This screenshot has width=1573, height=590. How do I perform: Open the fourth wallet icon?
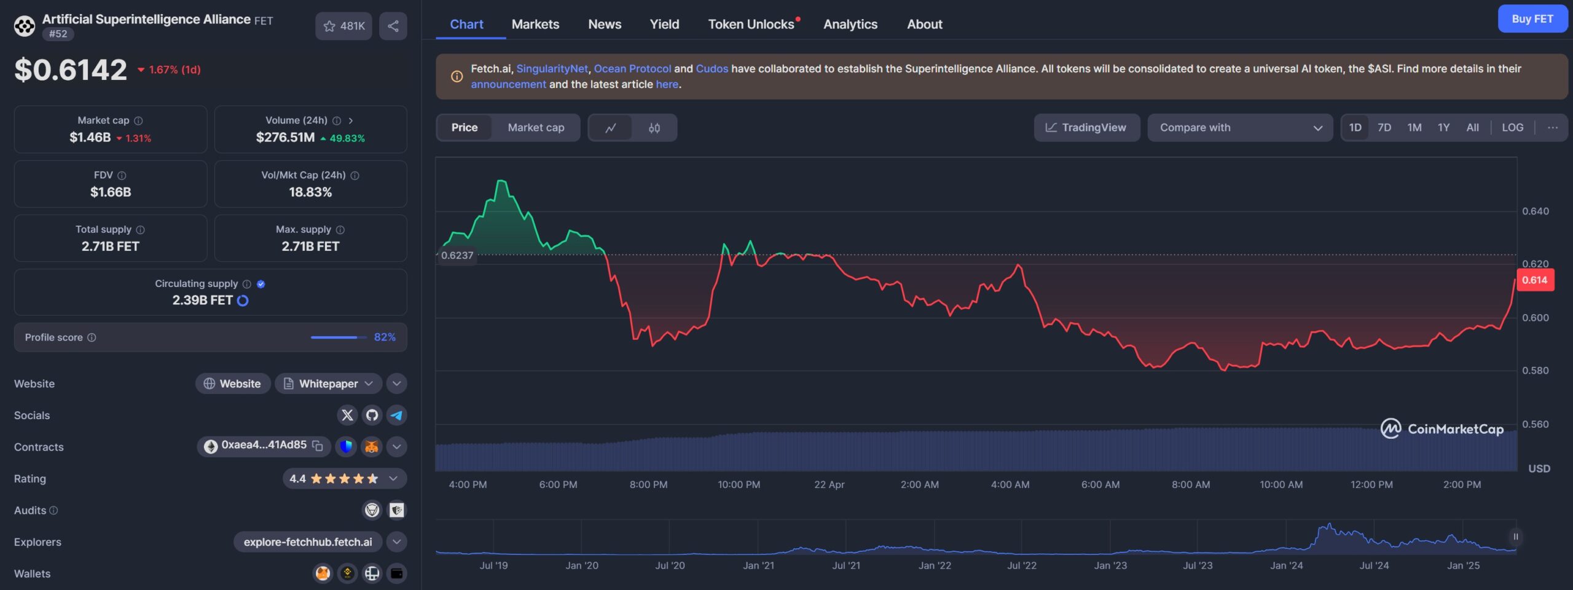pyautogui.click(x=397, y=573)
